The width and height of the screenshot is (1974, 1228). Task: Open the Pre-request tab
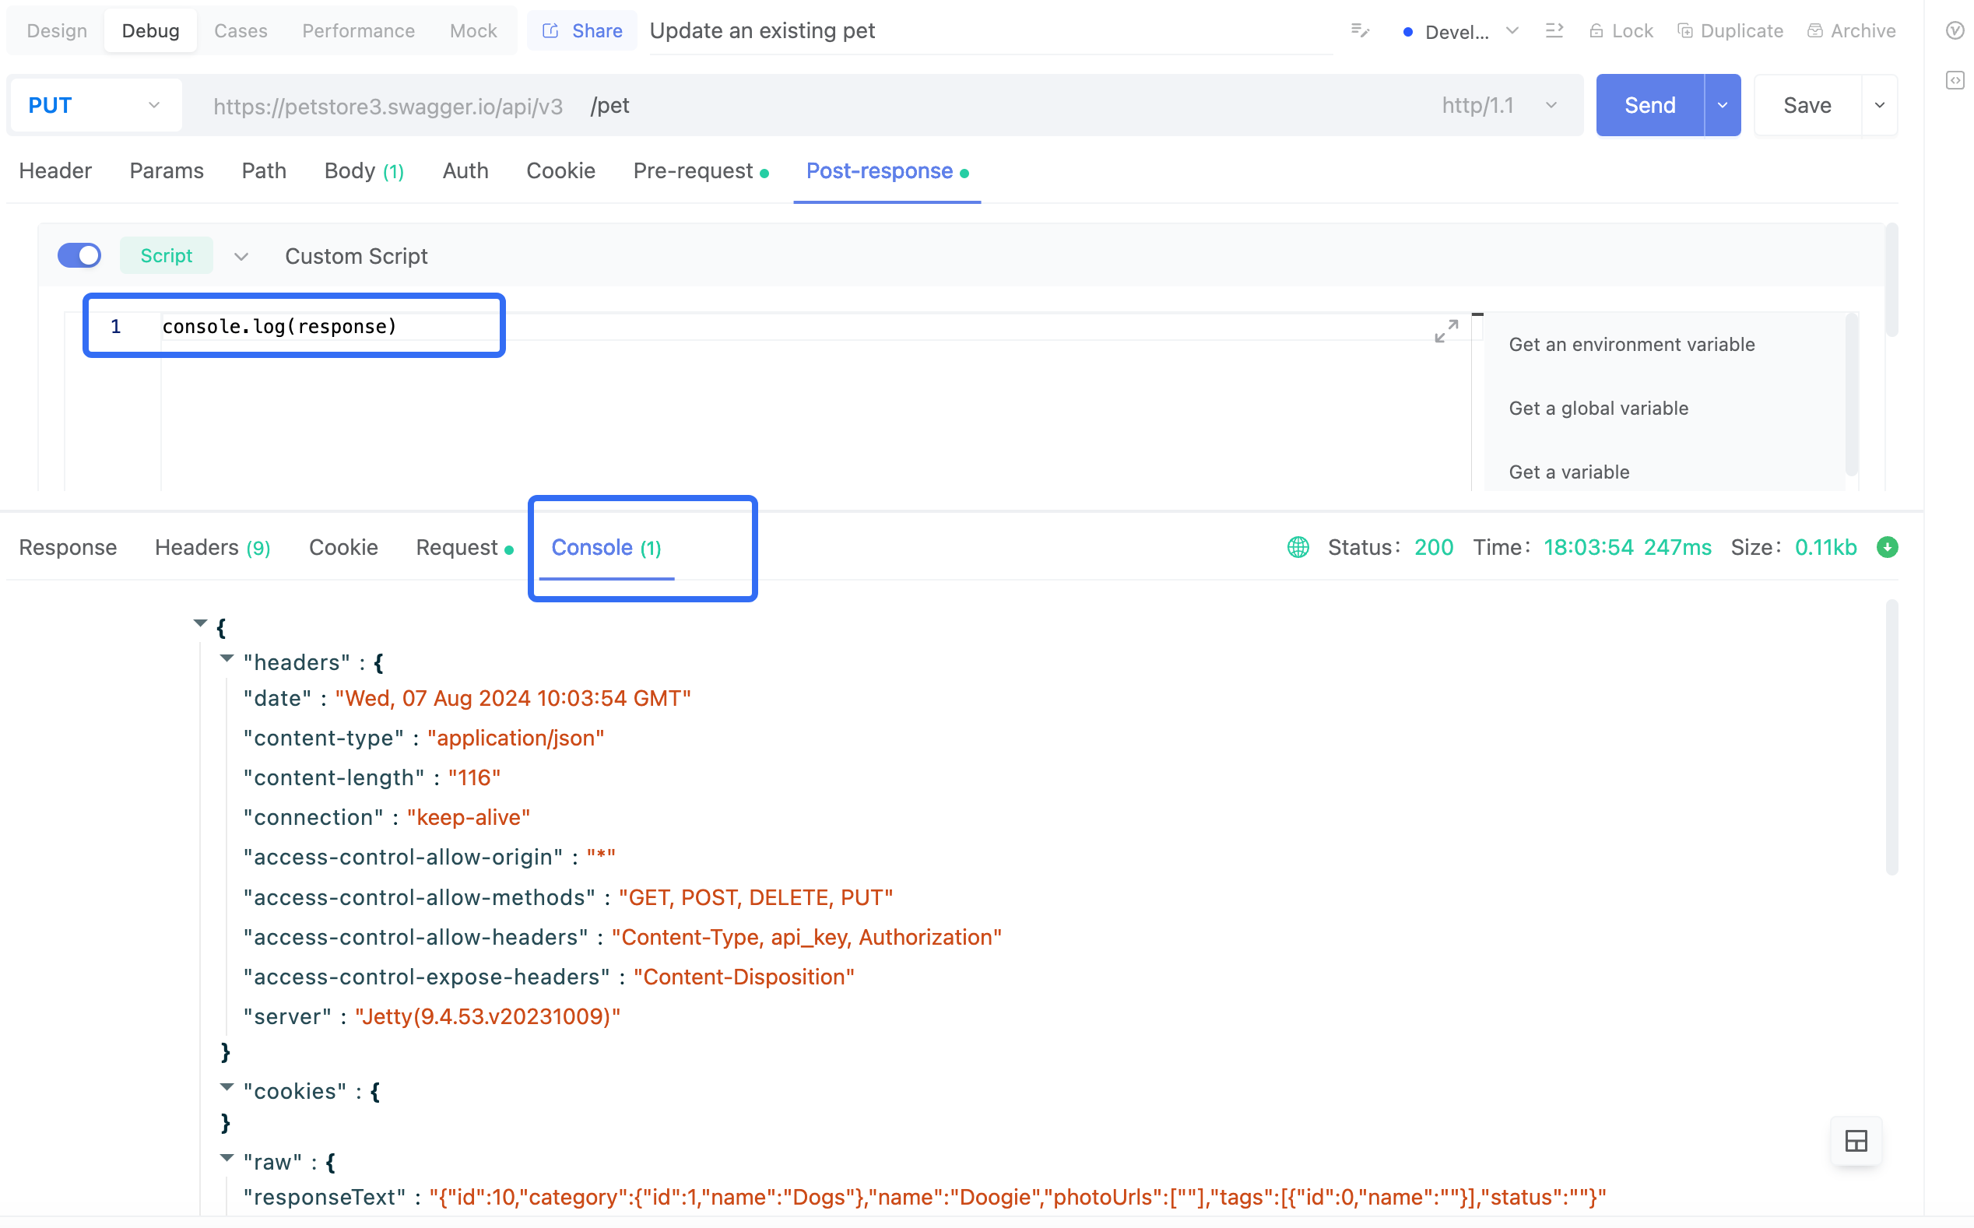tap(701, 170)
